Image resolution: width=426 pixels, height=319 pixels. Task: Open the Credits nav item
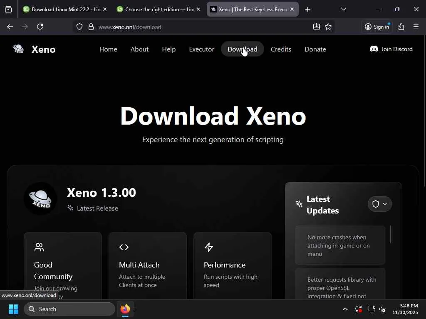281,49
